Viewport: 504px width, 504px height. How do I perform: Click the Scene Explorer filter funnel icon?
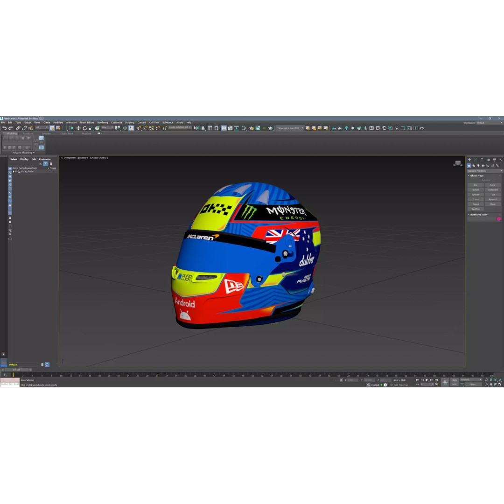(x=46, y=164)
